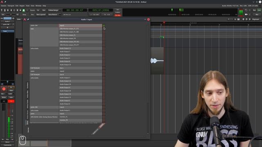Switch to the Rec window button
The width and height of the screenshot is (262, 147).
click(x=254, y=10)
